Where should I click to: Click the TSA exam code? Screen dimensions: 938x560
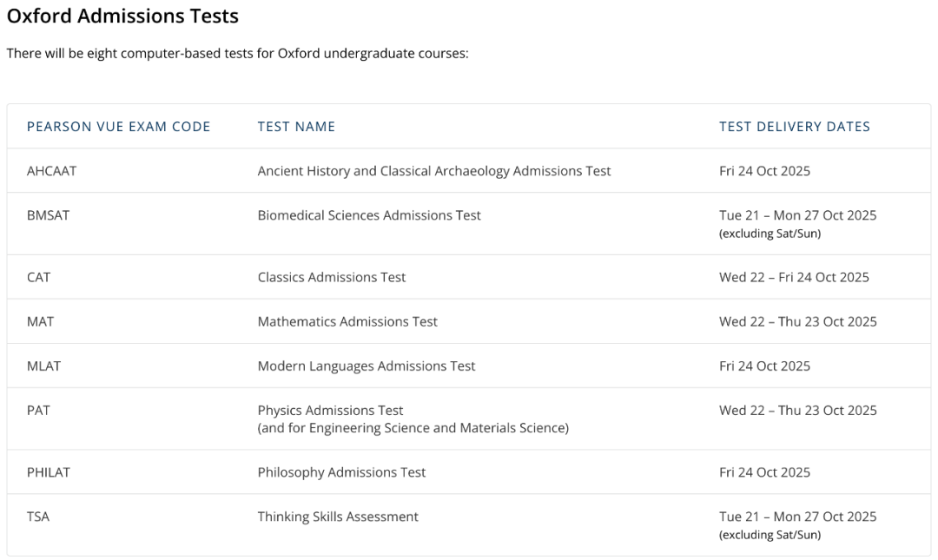38,517
